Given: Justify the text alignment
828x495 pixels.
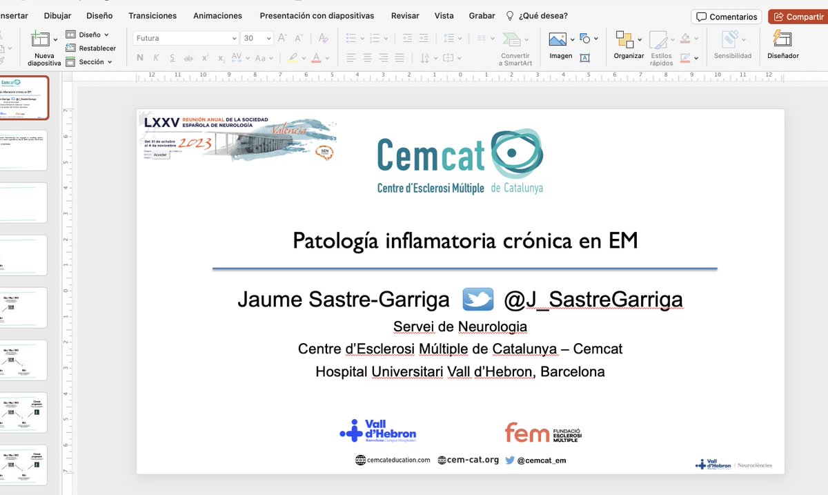Looking at the screenshot, I should point(400,58).
